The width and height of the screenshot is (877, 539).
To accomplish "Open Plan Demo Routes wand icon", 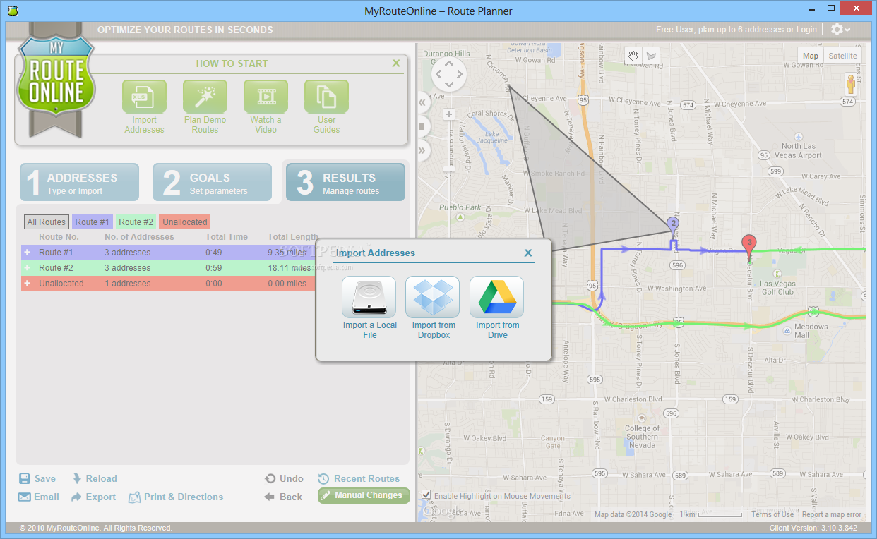I will 205,97.
